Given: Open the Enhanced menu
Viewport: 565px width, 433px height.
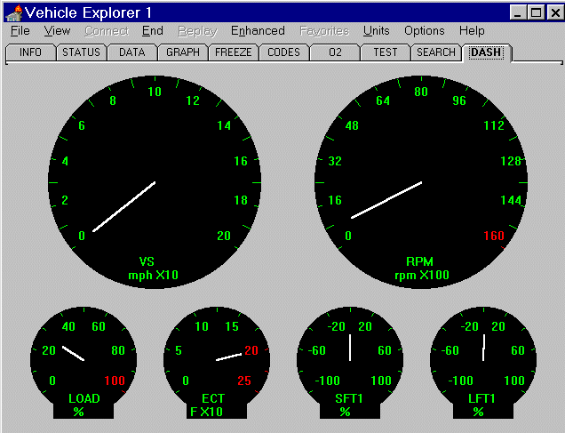Looking at the screenshot, I should point(258,31).
